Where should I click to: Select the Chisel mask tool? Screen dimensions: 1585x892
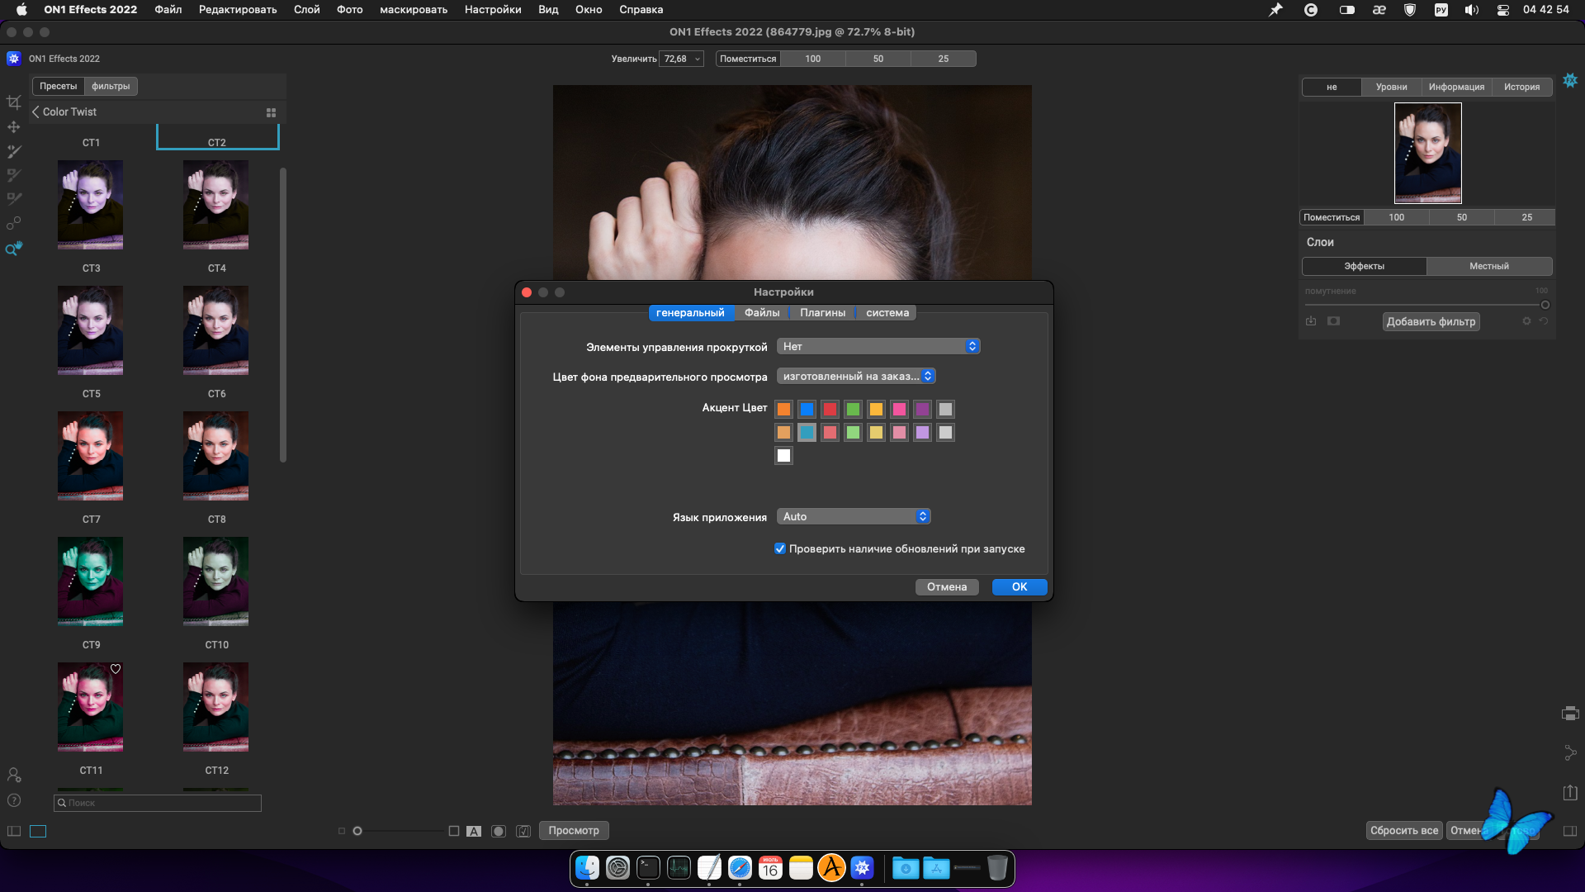click(x=14, y=199)
